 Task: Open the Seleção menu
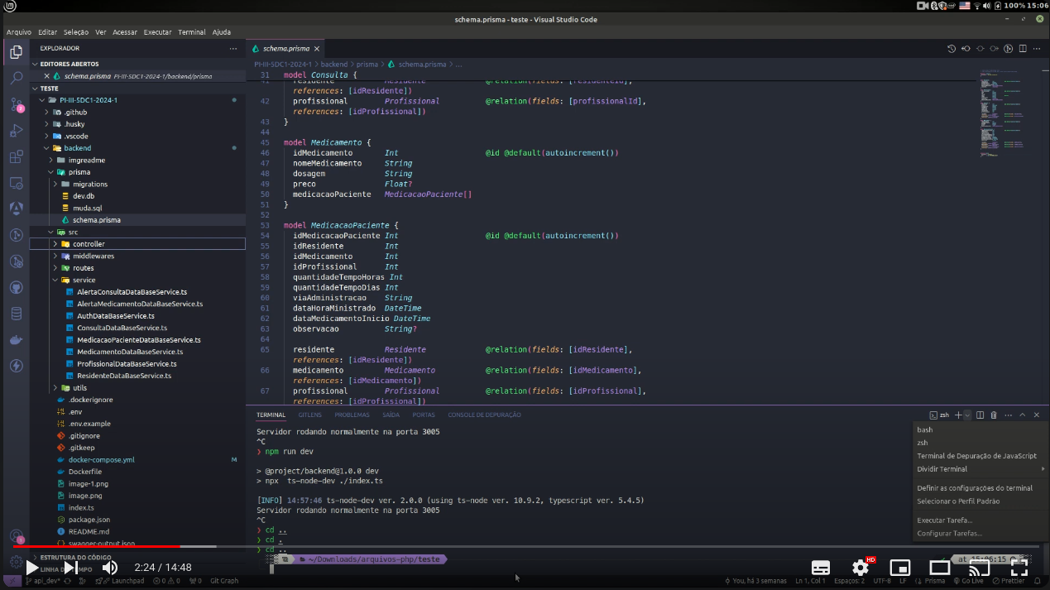click(x=76, y=32)
